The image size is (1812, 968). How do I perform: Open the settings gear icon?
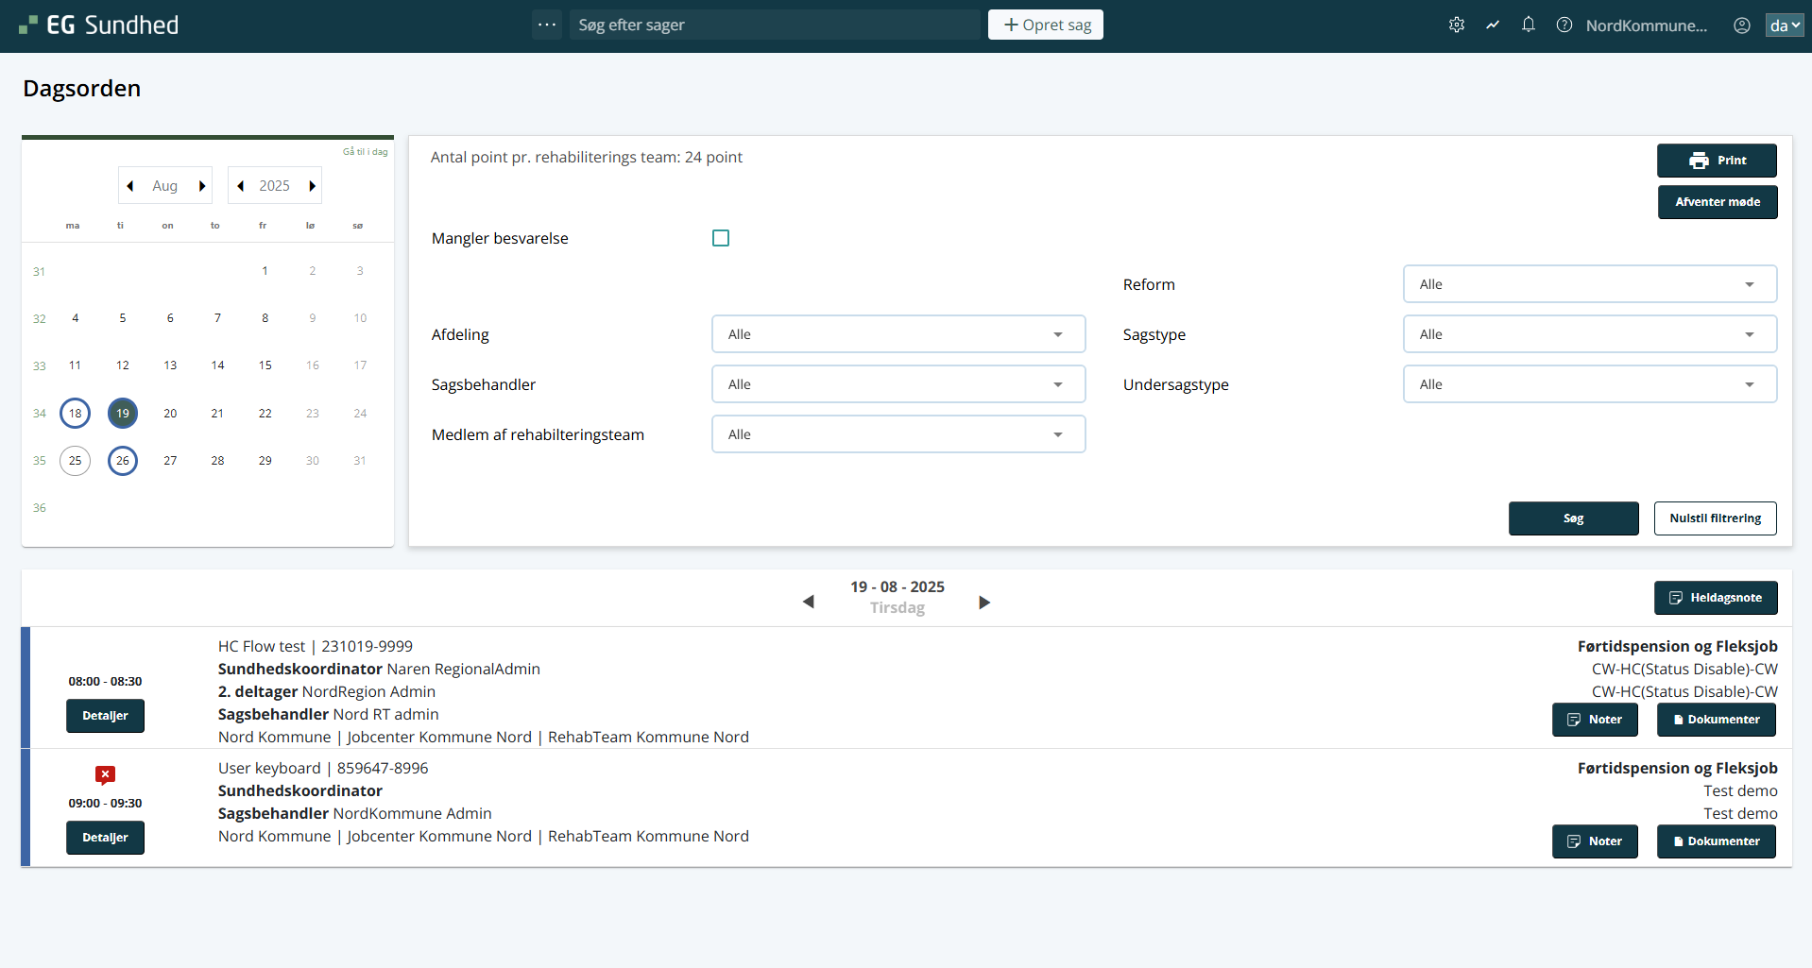pyautogui.click(x=1456, y=25)
